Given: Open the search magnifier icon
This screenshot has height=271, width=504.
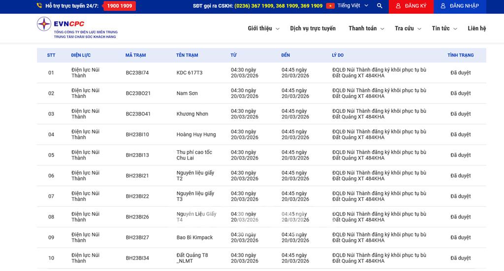Looking at the screenshot, I should 379,6.
